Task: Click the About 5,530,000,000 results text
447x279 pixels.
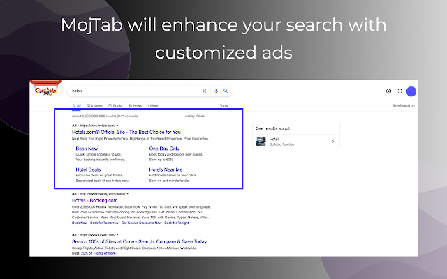Action: (105, 116)
